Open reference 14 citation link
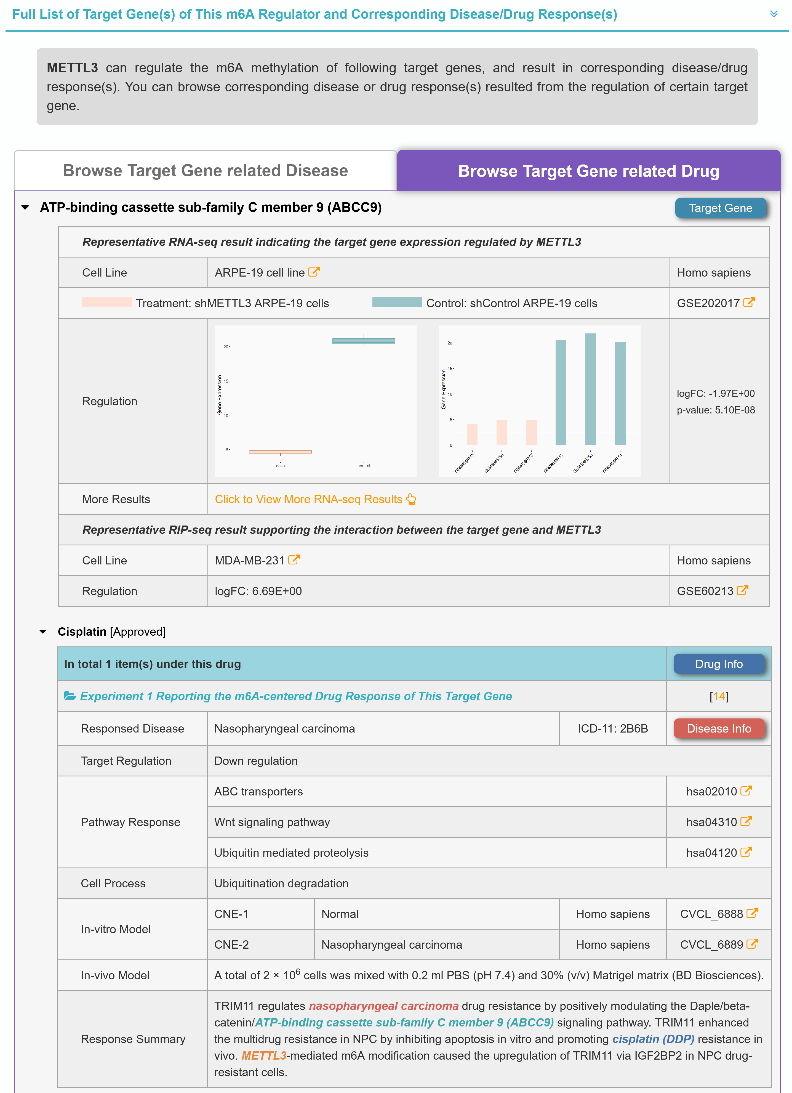The width and height of the screenshot is (792, 1093). coord(719,696)
